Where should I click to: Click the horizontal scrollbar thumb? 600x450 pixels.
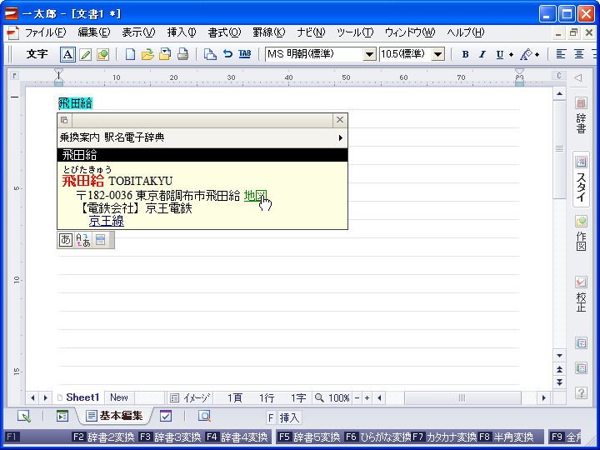click(x=462, y=398)
